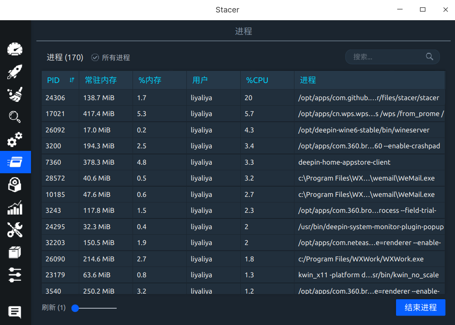Sort by 常驻内存 column header
455x325 pixels.
[101, 80]
